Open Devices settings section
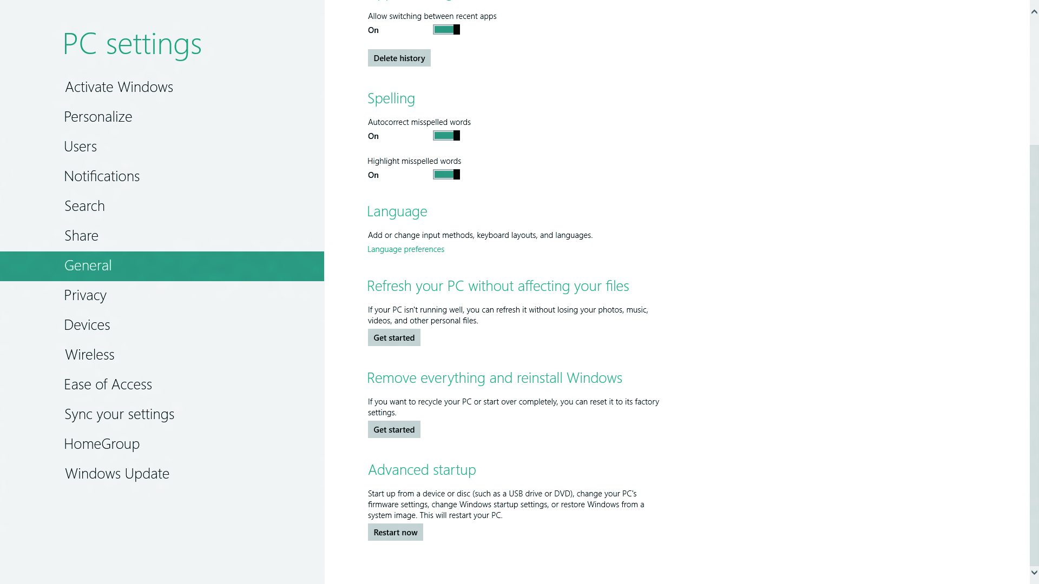This screenshot has width=1039, height=584. click(87, 324)
